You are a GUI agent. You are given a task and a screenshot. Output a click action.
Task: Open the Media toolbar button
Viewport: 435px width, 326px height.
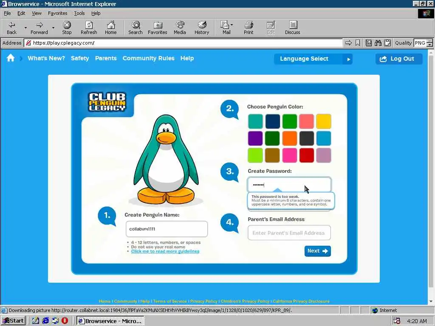[x=180, y=28]
